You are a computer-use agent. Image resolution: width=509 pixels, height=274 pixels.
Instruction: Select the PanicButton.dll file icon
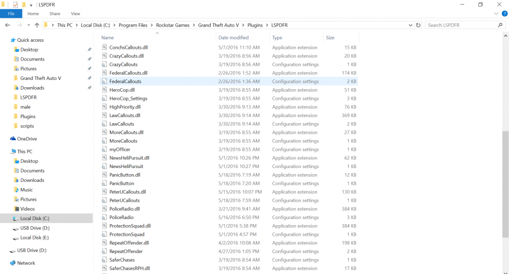click(x=104, y=175)
